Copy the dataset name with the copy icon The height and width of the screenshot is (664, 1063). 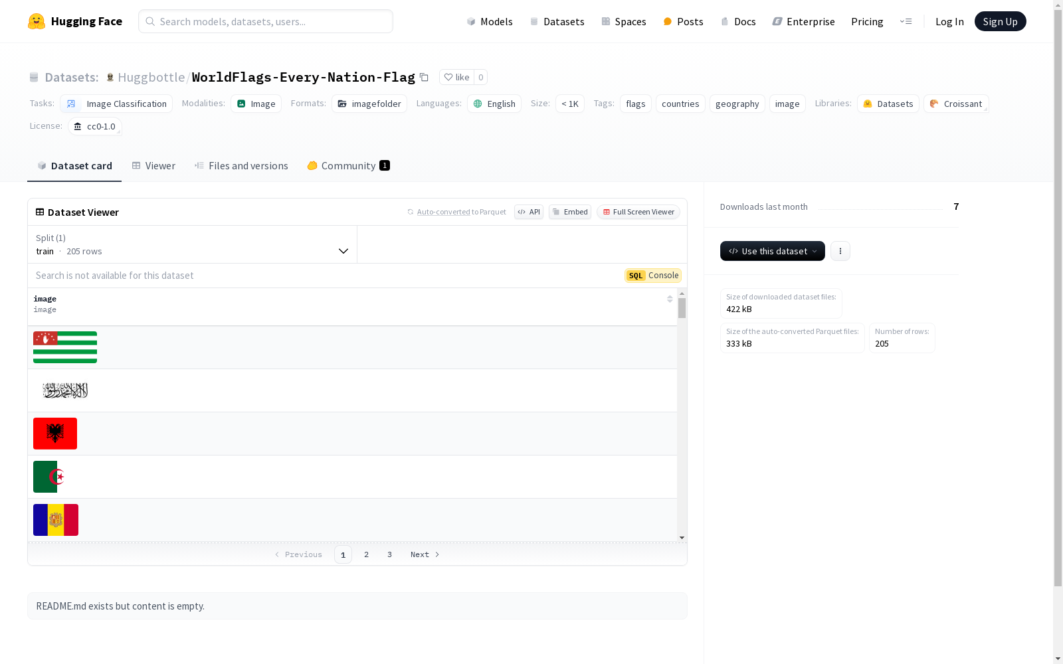[424, 78]
